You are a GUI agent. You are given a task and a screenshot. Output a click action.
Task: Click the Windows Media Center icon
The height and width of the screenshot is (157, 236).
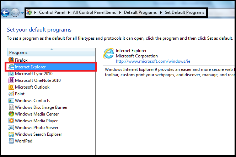click(11, 114)
